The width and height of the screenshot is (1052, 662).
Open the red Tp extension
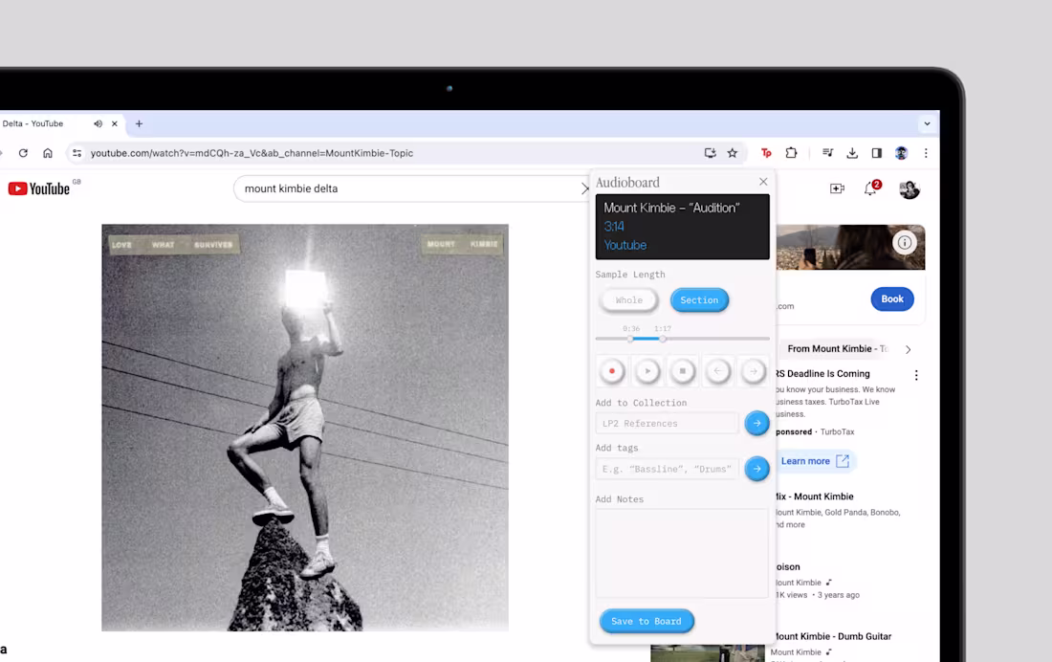(766, 153)
